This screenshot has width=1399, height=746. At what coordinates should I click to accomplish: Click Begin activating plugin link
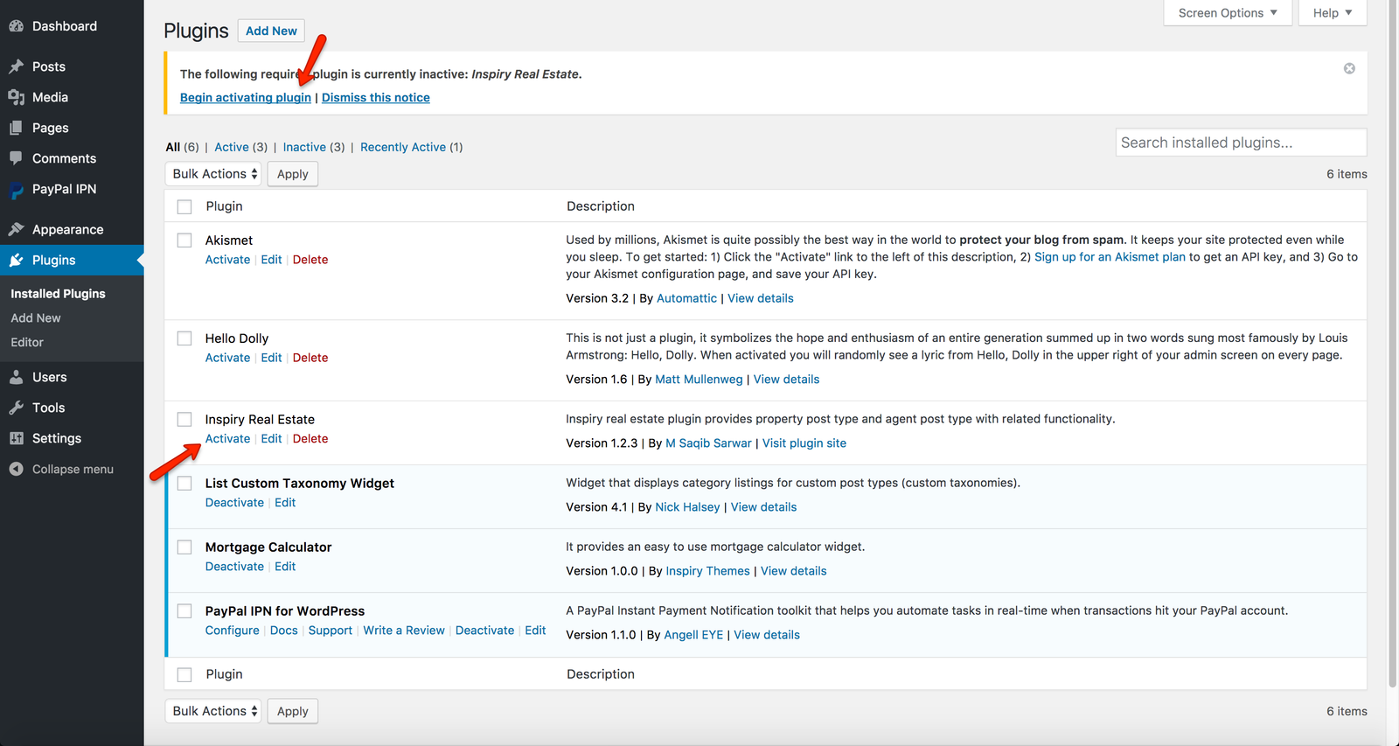[x=246, y=98]
